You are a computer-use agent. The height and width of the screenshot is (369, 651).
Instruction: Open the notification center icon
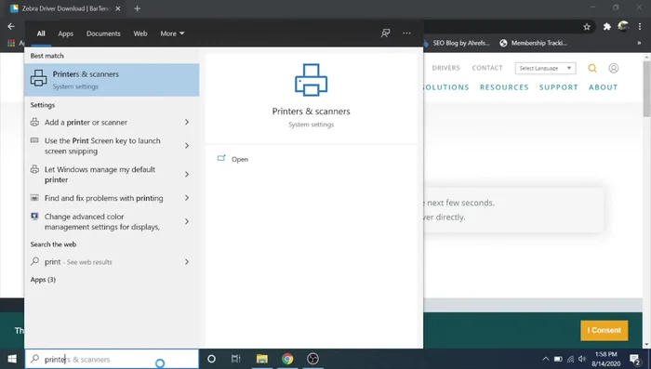click(x=635, y=360)
